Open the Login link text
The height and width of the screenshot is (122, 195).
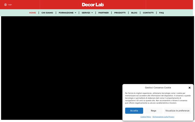point(10,5)
